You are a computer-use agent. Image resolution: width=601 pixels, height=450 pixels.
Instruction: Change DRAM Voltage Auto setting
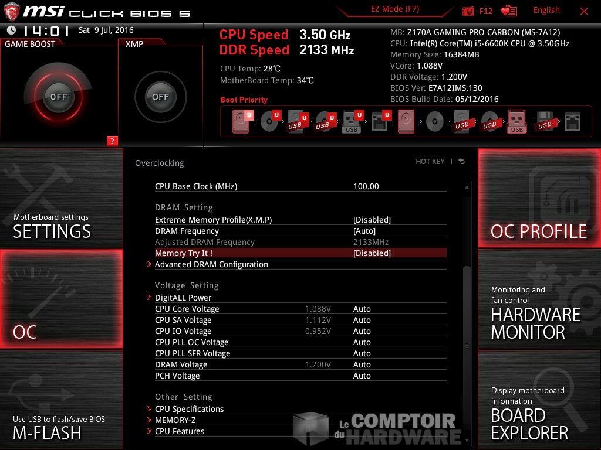tap(362, 364)
